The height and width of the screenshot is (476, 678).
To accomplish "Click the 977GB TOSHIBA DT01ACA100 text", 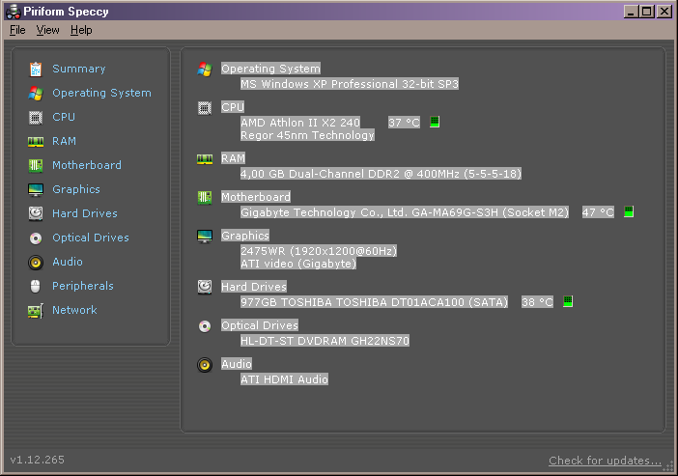I will pos(375,302).
